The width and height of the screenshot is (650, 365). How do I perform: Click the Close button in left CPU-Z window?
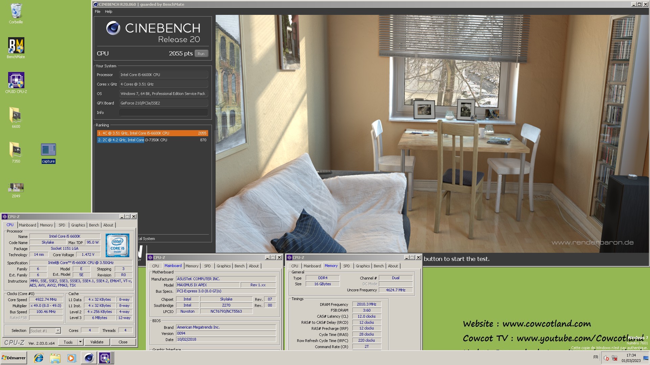[123, 342]
